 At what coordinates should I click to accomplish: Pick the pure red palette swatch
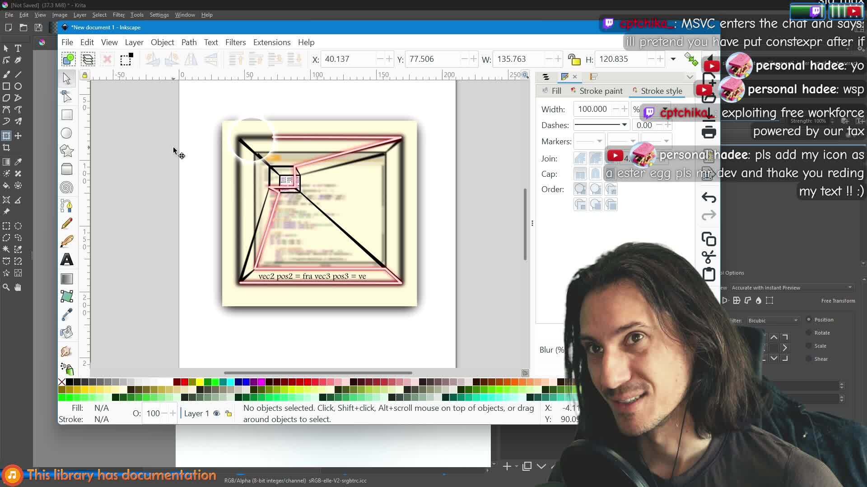click(184, 382)
